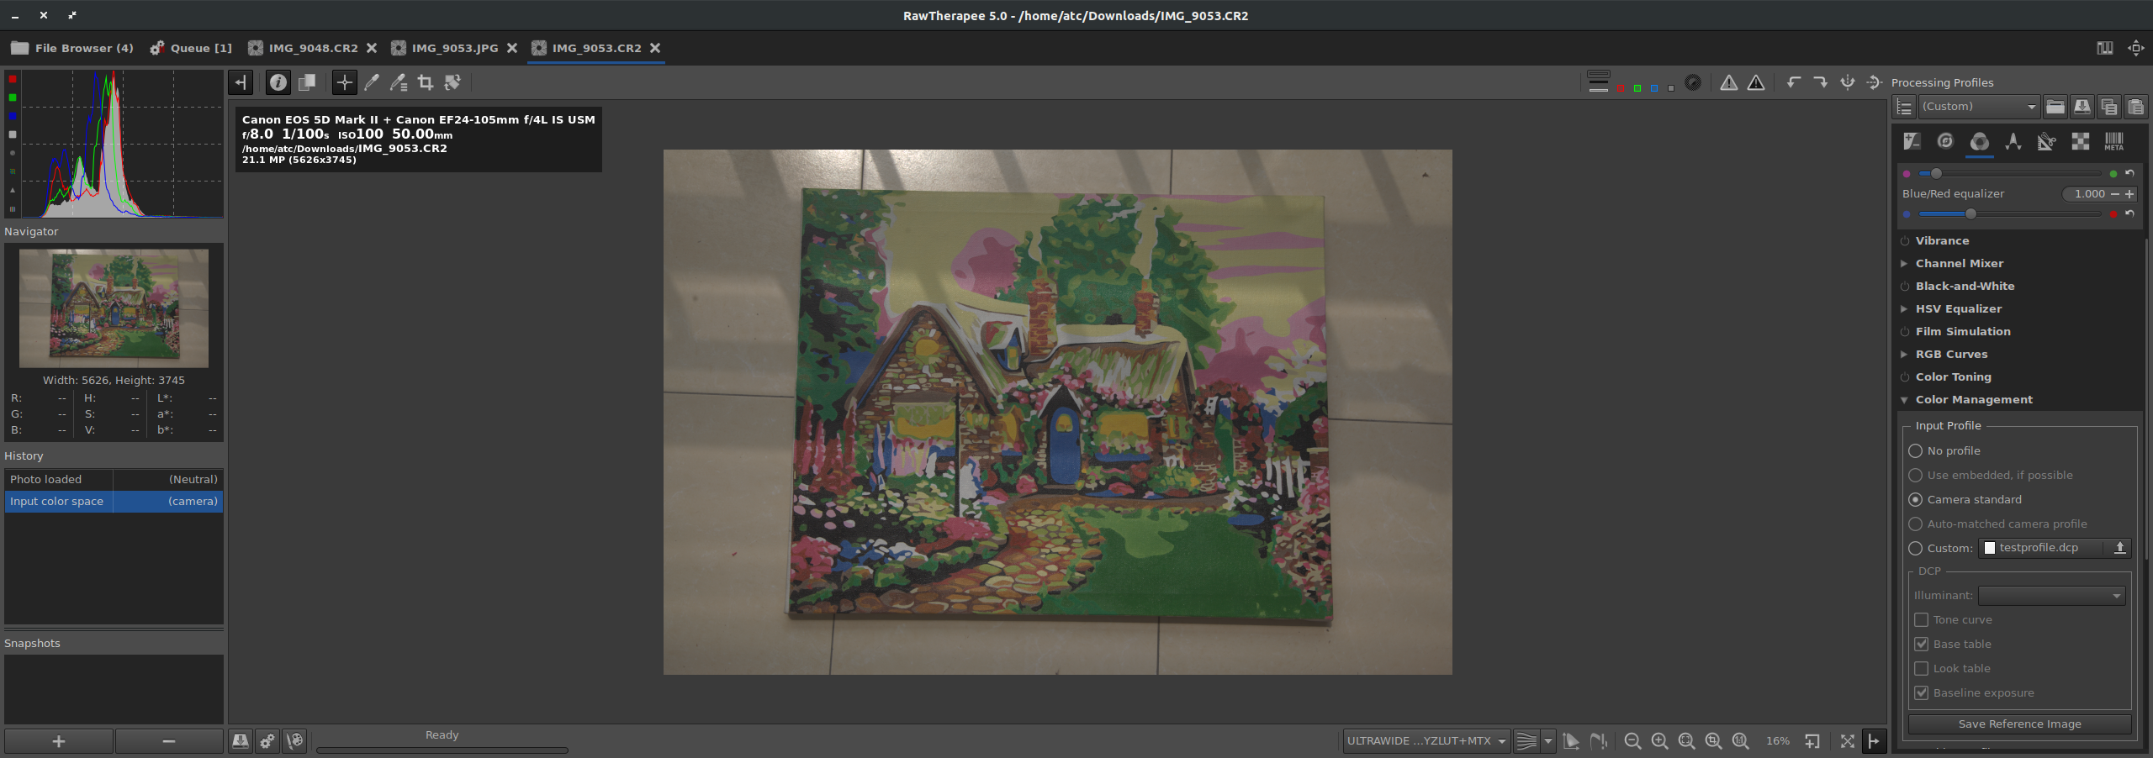This screenshot has height=758, width=2153.
Task: Open the Transform tools tab
Action: tap(2046, 141)
